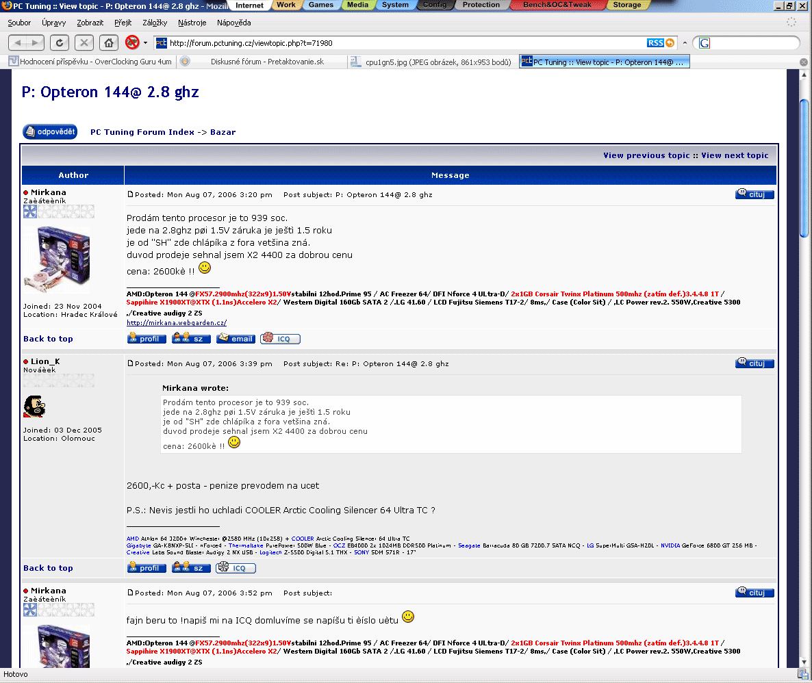
Task: Open dropdown arrow next to red blocker icon
Action: click(x=145, y=43)
